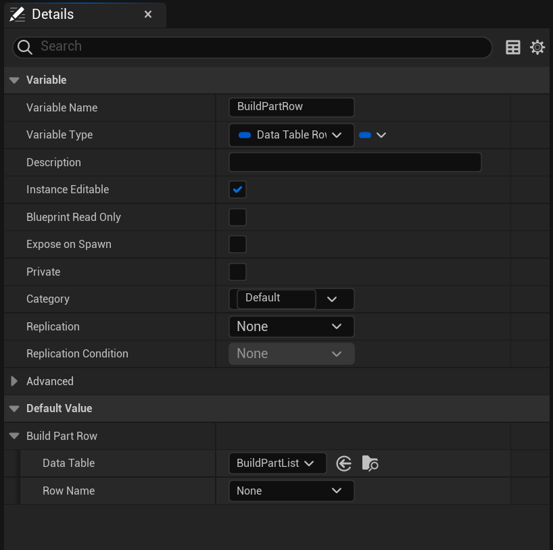Open the container type selector dropdown
Screen dimensions: 553x550
pyautogui.click(x=372, y=135)
